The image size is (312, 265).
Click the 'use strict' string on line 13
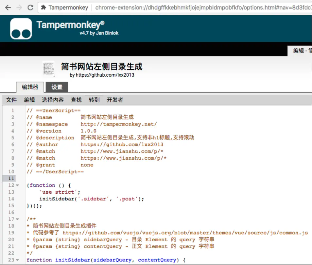[58, 192]
